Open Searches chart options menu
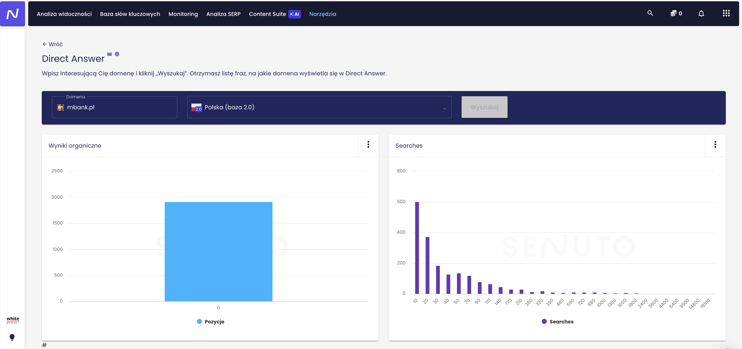The height and width of the screenshot is (349, 742). point(715,145)
